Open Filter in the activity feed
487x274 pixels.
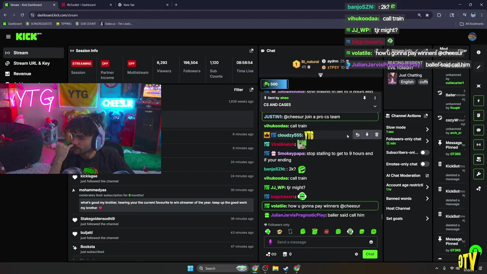tap(239, 90)
